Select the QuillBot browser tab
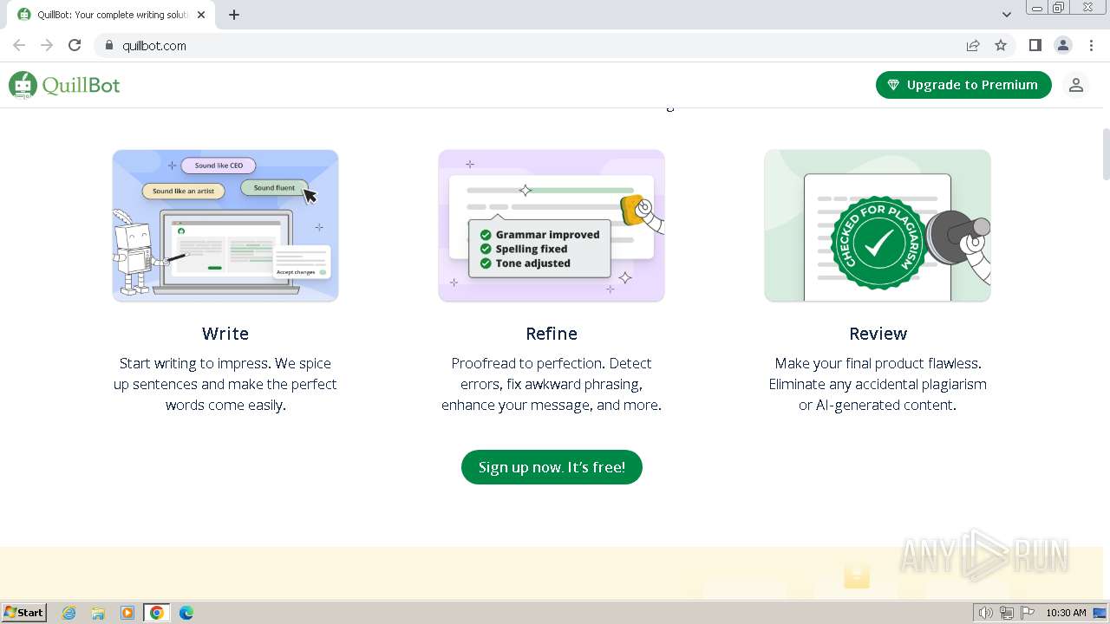This screenshot has width=1110, height=624. click(113, 15)
